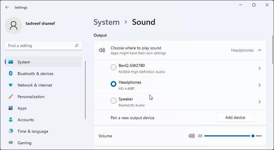Open Speaker properties chevron
This screenshot has height=150, width=274.
tap(260, 102)
